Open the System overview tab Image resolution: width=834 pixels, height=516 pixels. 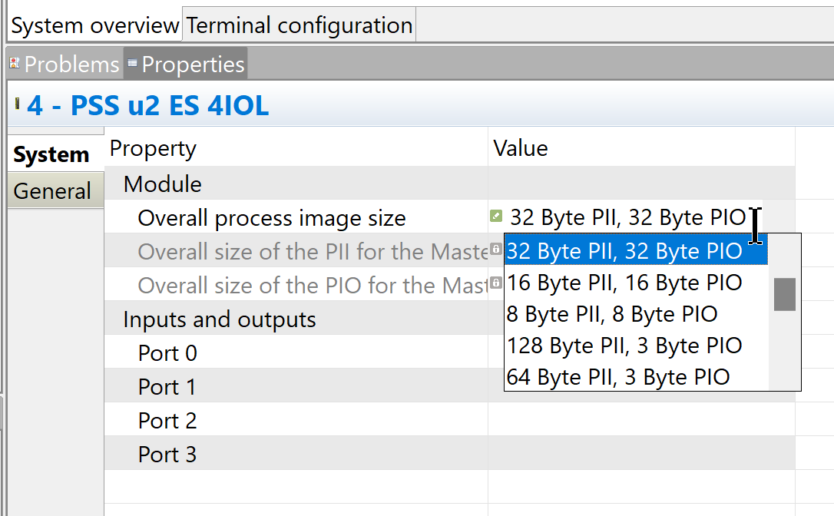click(95, 25)
